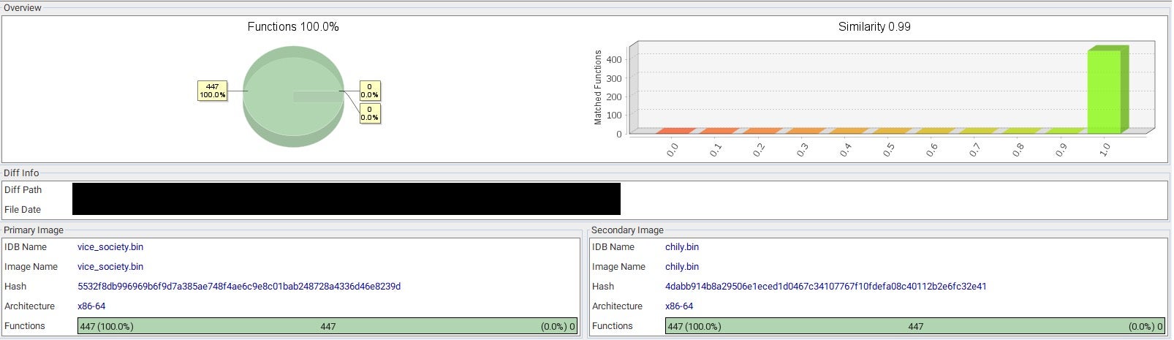Select the 447 100.0% pie chart label
Screen dimensions: 1174x340
pyautogui.click(x=212, y=91)
